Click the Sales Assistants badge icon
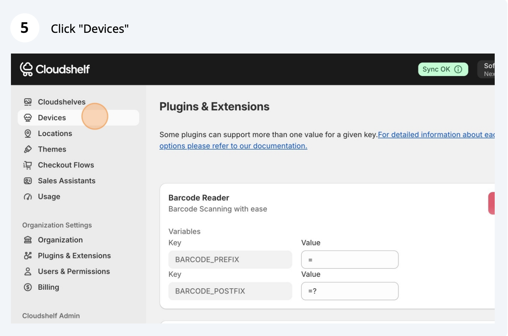 [x=27, y=181]
